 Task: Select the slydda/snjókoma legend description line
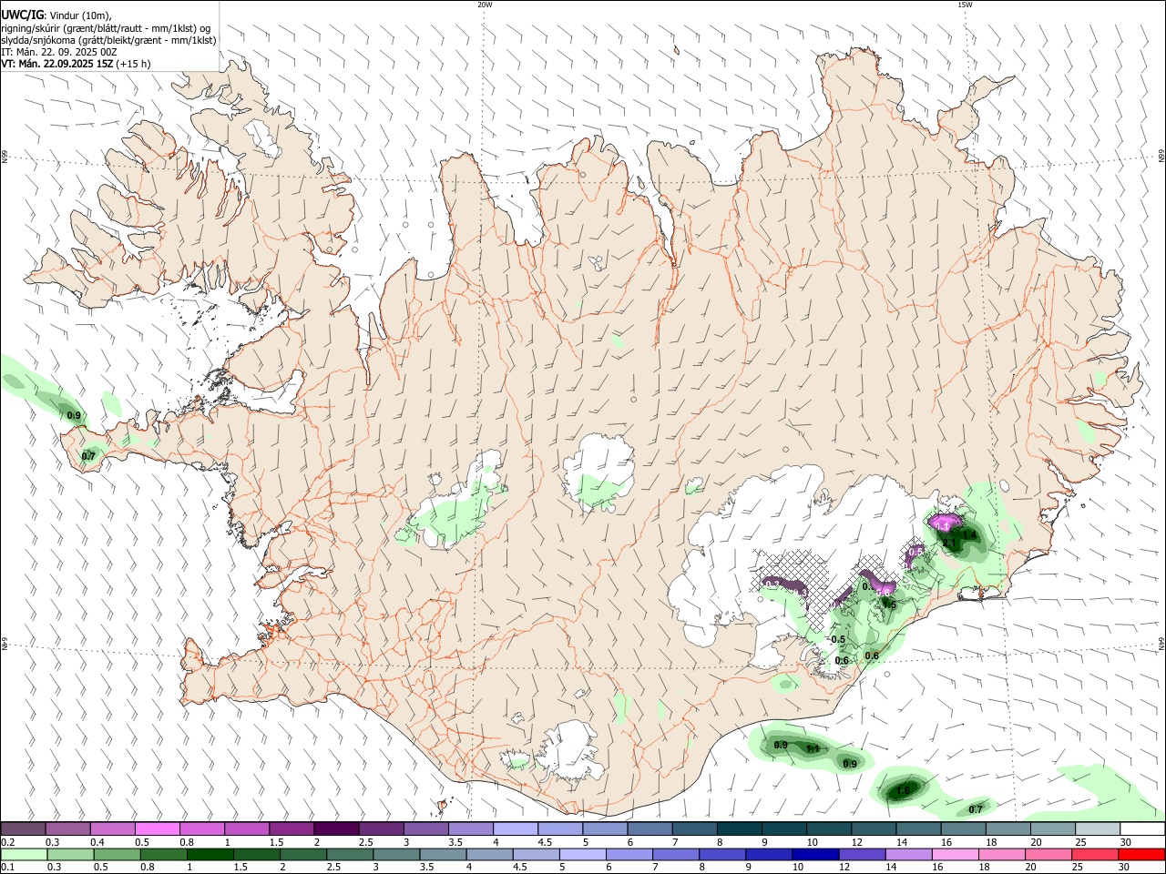click(x=108, y=40)
